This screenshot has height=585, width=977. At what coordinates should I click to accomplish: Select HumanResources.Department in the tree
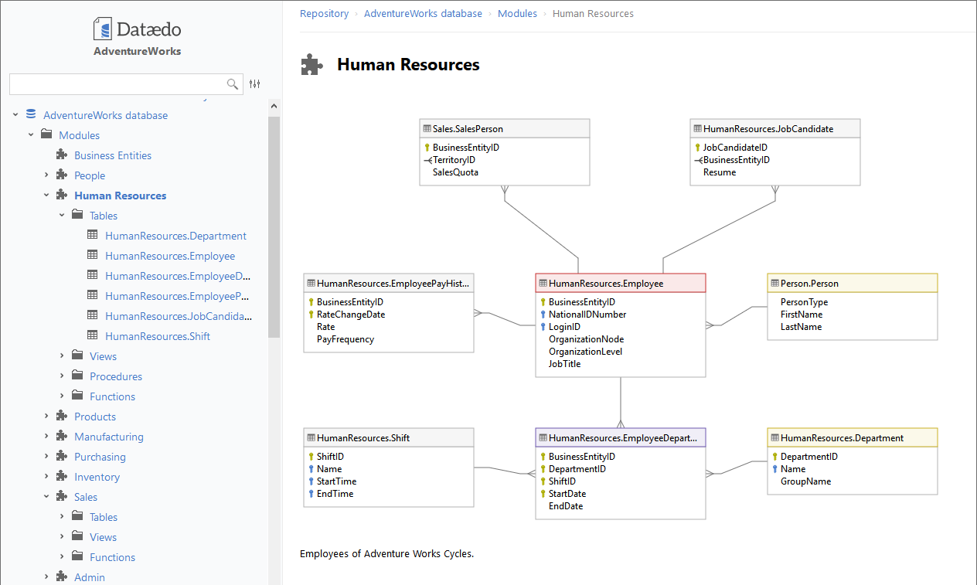(175, 235)
